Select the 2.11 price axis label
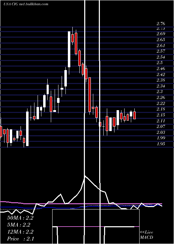 point(161,121)
